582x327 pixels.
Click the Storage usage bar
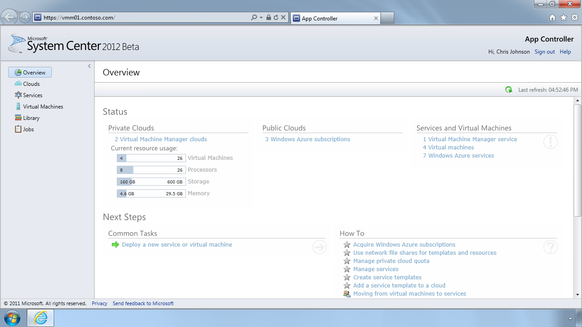pyautogui.click(x=151, y=182)
